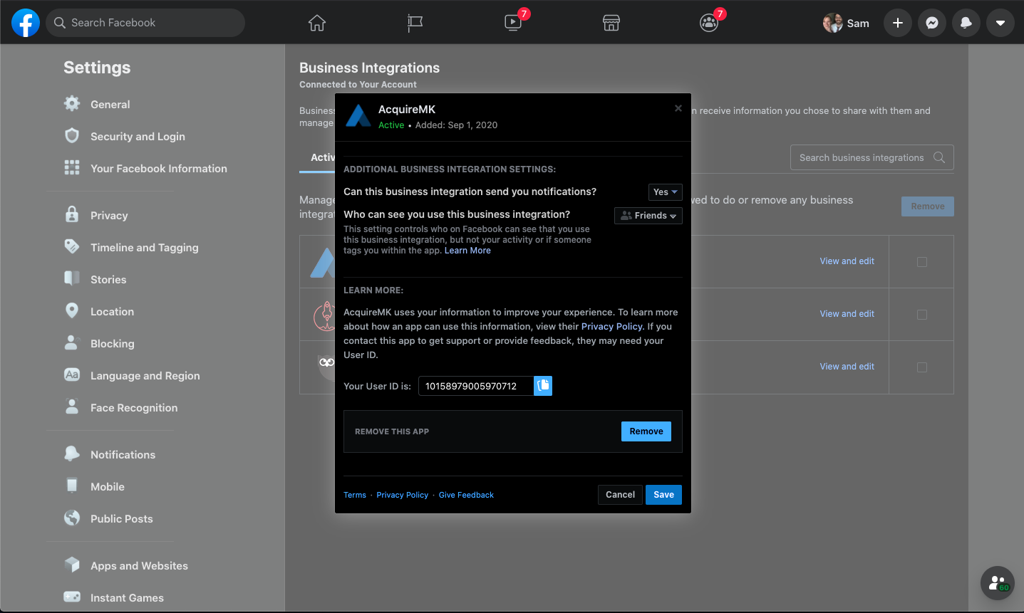Open Privacy Policy link in Learn More paragraph

[612, 327]
